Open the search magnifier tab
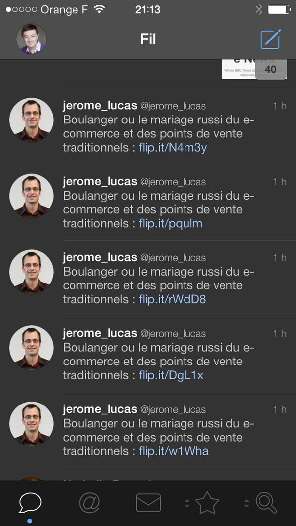The height and width of the screenshot is (526, 296). tap(266, 503)
